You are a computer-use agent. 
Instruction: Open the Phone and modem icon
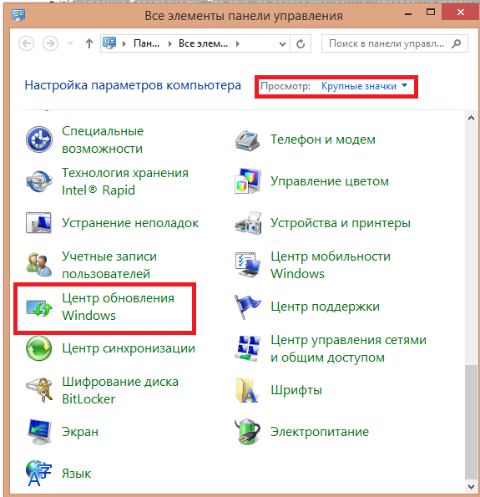[x=247, y=139]
